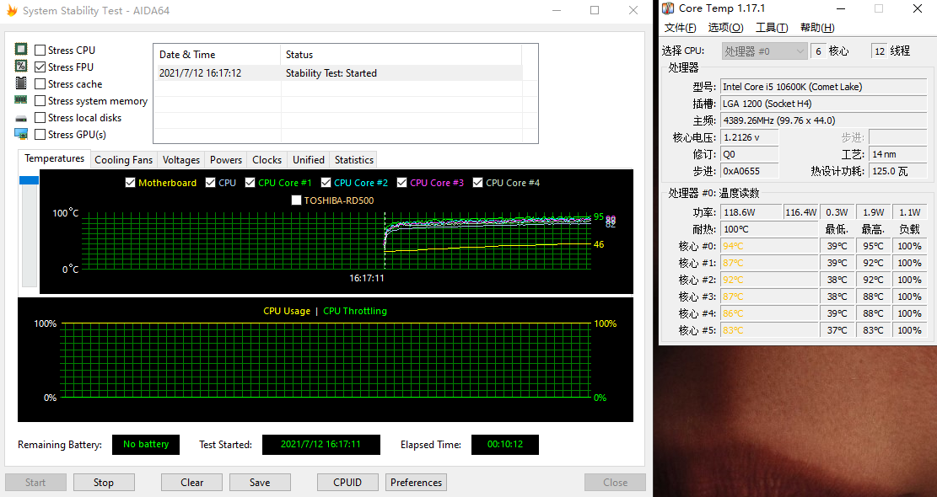Click the No battery indicator

pyautogui.click(x=146, y=444)
